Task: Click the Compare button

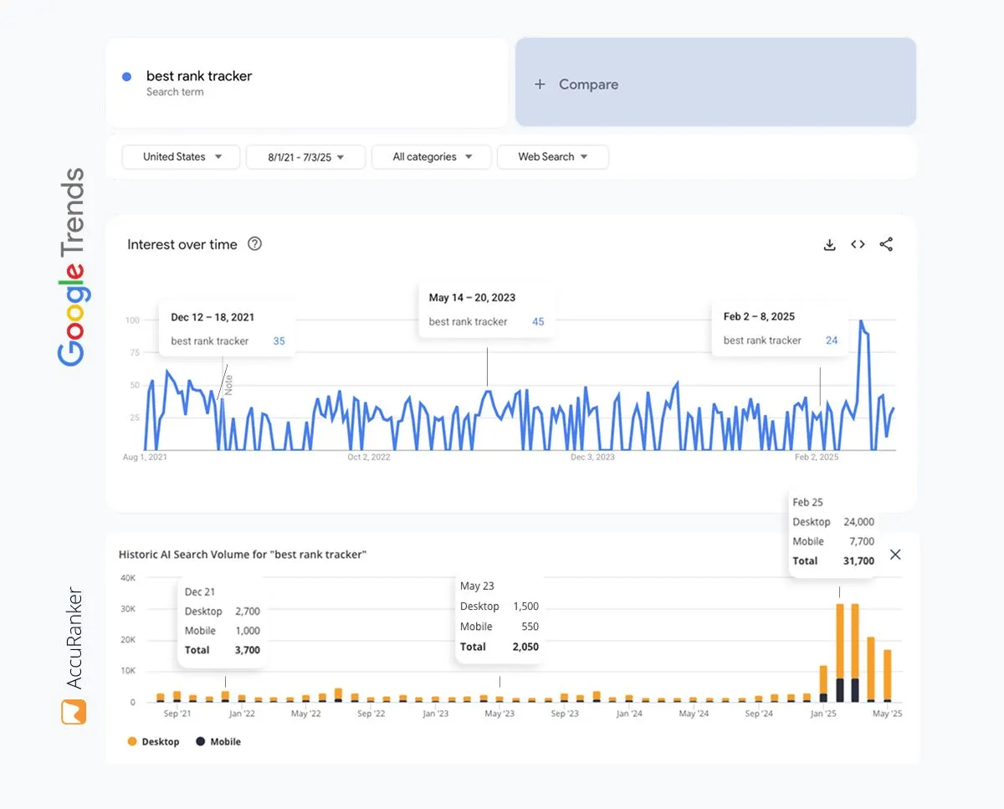Action: 587,84
